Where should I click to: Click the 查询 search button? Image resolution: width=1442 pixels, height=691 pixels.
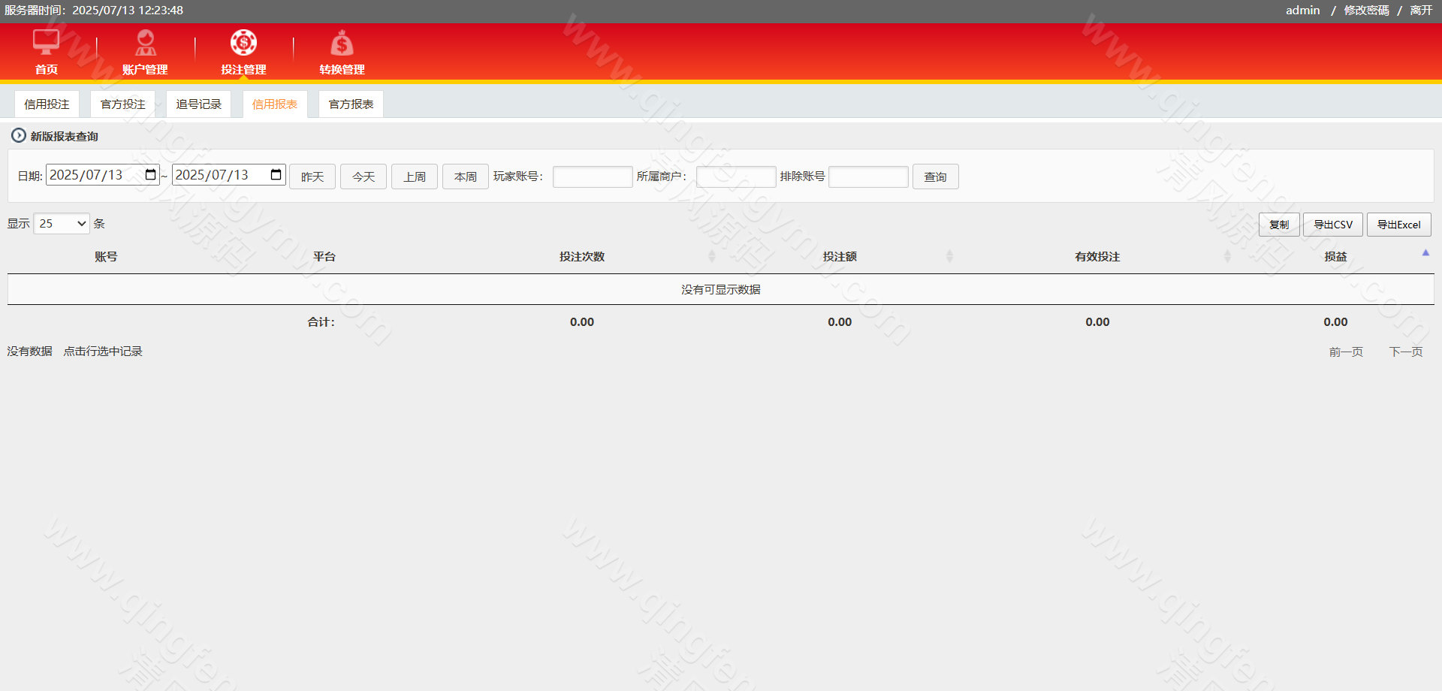[935, 177]
